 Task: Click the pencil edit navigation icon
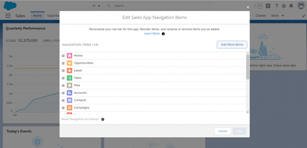[304, 16]
